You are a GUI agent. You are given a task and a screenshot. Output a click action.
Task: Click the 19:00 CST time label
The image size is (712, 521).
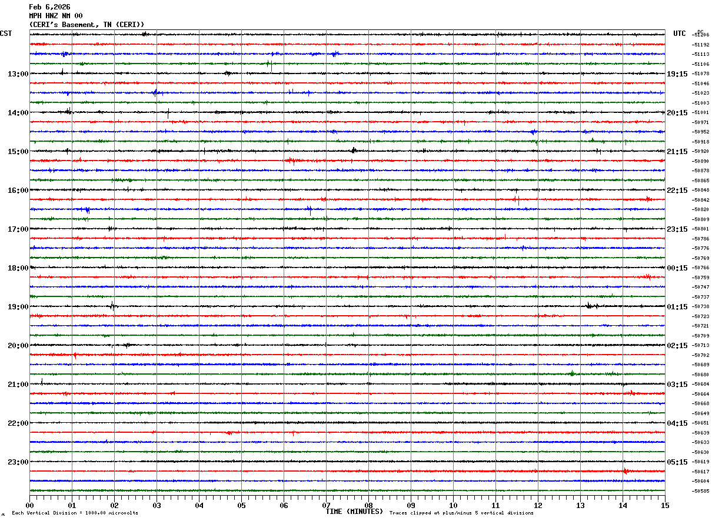point(18,307)
